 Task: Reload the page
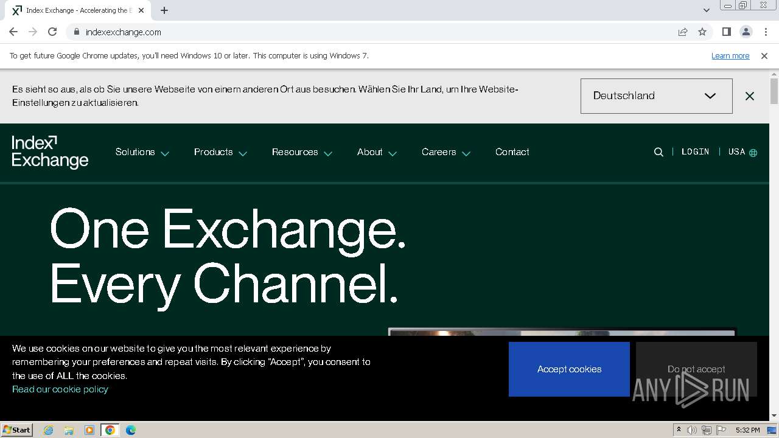(x=52, y=32)
